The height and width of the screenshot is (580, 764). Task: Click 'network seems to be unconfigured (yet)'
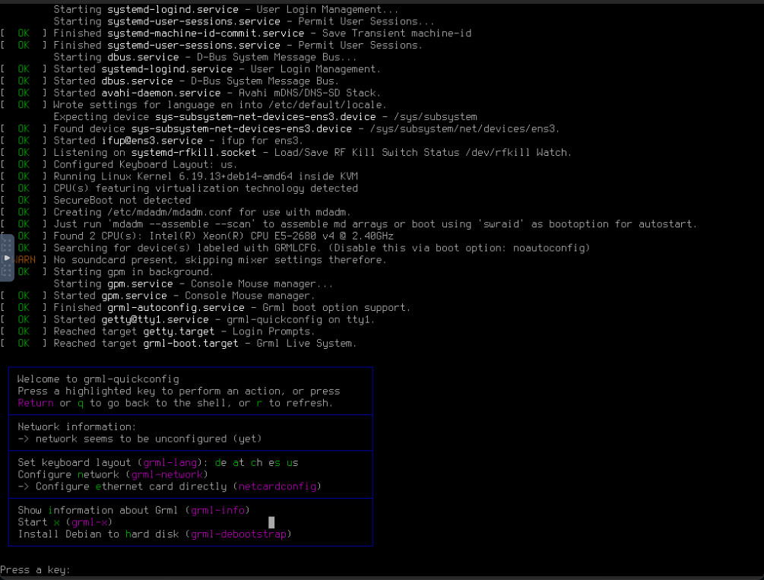[x=148, y=439]
